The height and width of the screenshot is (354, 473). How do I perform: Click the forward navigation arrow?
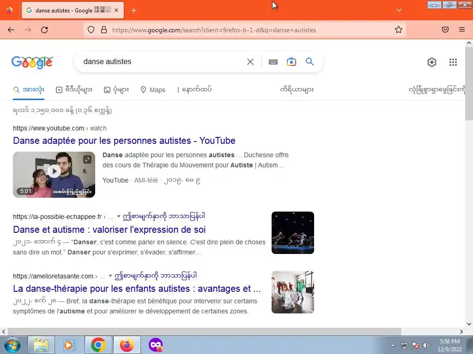28,30
